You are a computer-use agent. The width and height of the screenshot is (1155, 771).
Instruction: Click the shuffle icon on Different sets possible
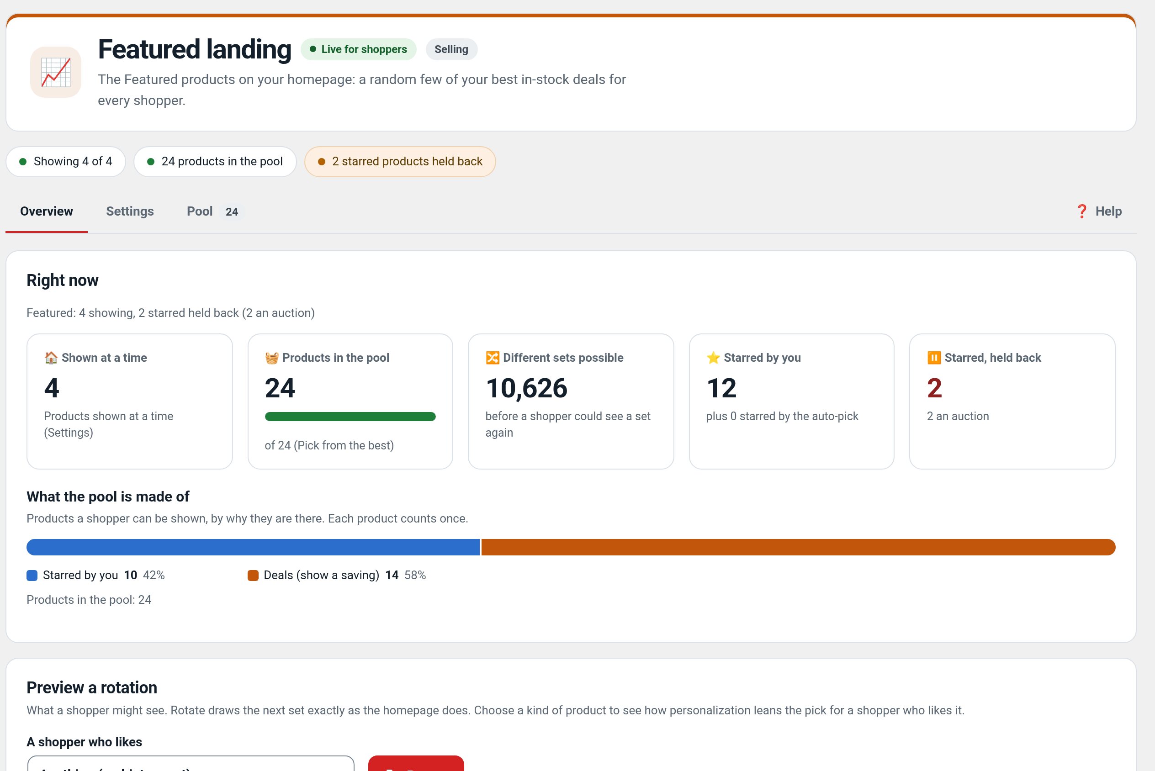tap(492, 358)
